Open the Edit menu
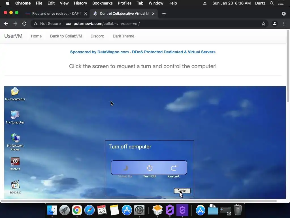This screenshot has height=218, width=290. [x=51, y=3]
